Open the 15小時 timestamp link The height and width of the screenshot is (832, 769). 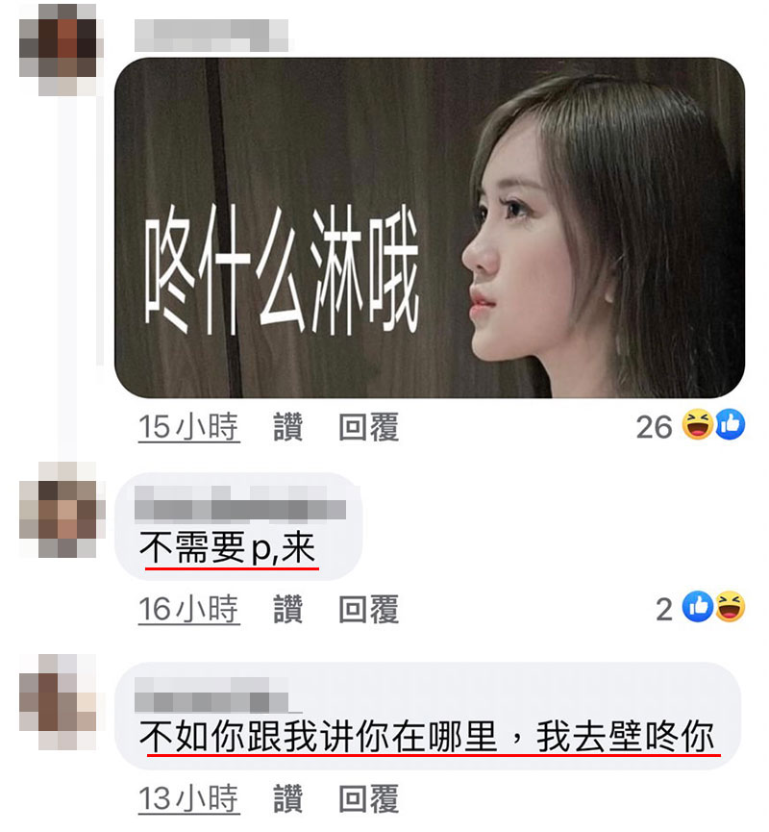188,427
